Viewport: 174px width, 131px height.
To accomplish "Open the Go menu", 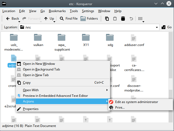I will (x=43, y=11).
